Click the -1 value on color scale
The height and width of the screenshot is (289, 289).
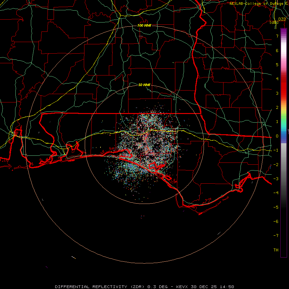click(276, 150)
